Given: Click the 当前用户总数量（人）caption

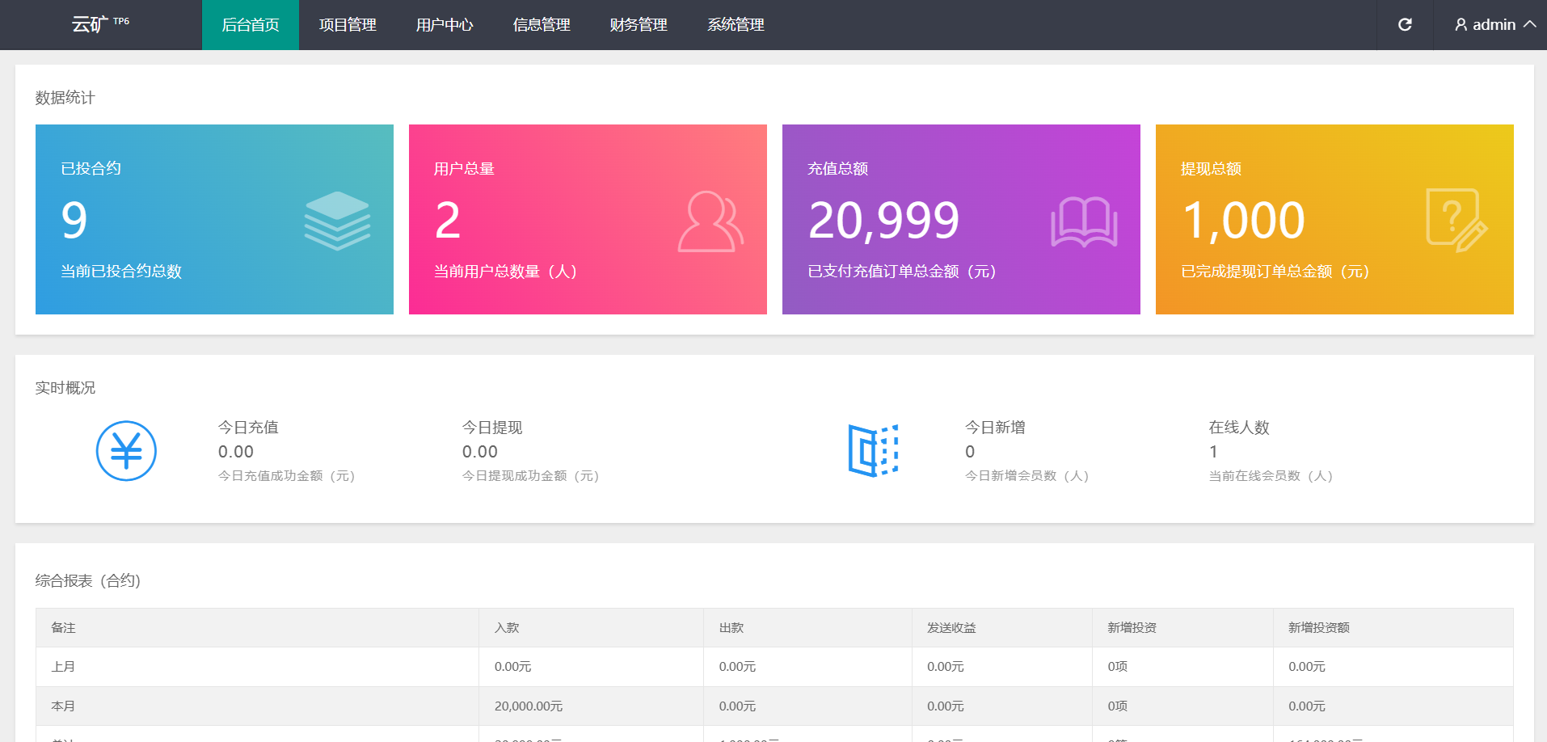Looking at the screenshot, I should point(506,272).
